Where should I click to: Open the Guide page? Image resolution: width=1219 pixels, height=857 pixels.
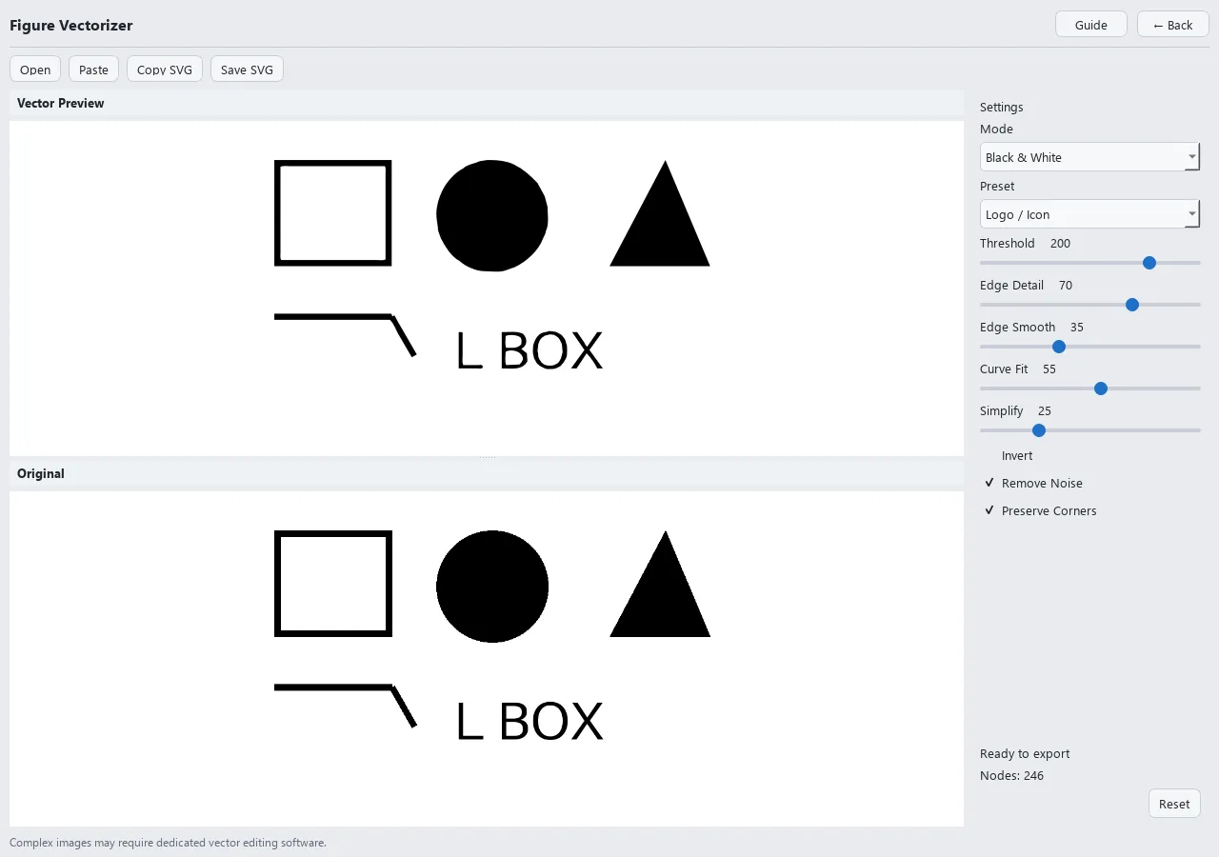pyautogui.click(x=1091, y=25)
